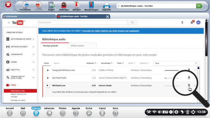Go back with the Précédente arrow
210x118 pixels.
[x=25, y=6]
